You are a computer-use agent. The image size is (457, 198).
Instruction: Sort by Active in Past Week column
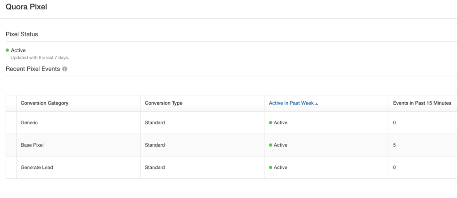[x=293, y=103]
